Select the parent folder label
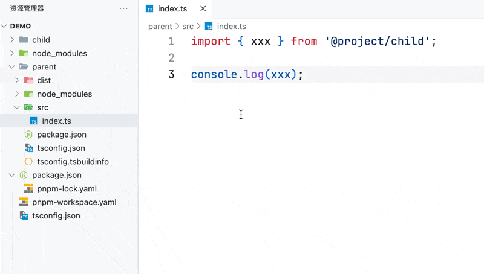 [44, 67]
